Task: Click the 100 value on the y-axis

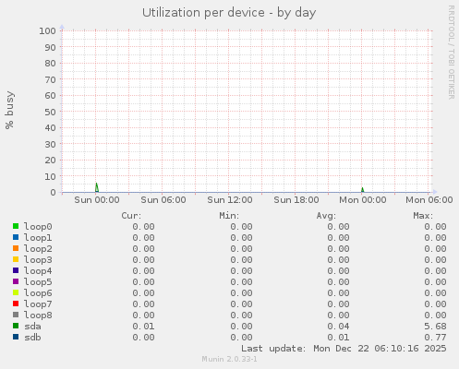Action: [47, 30]
